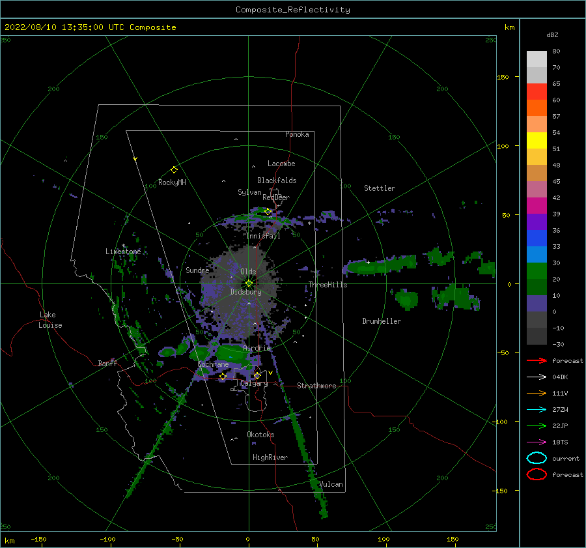The width and height of the screenshot is (586, 548).
Task: Click the Cochrane city label
Action: 213,364
